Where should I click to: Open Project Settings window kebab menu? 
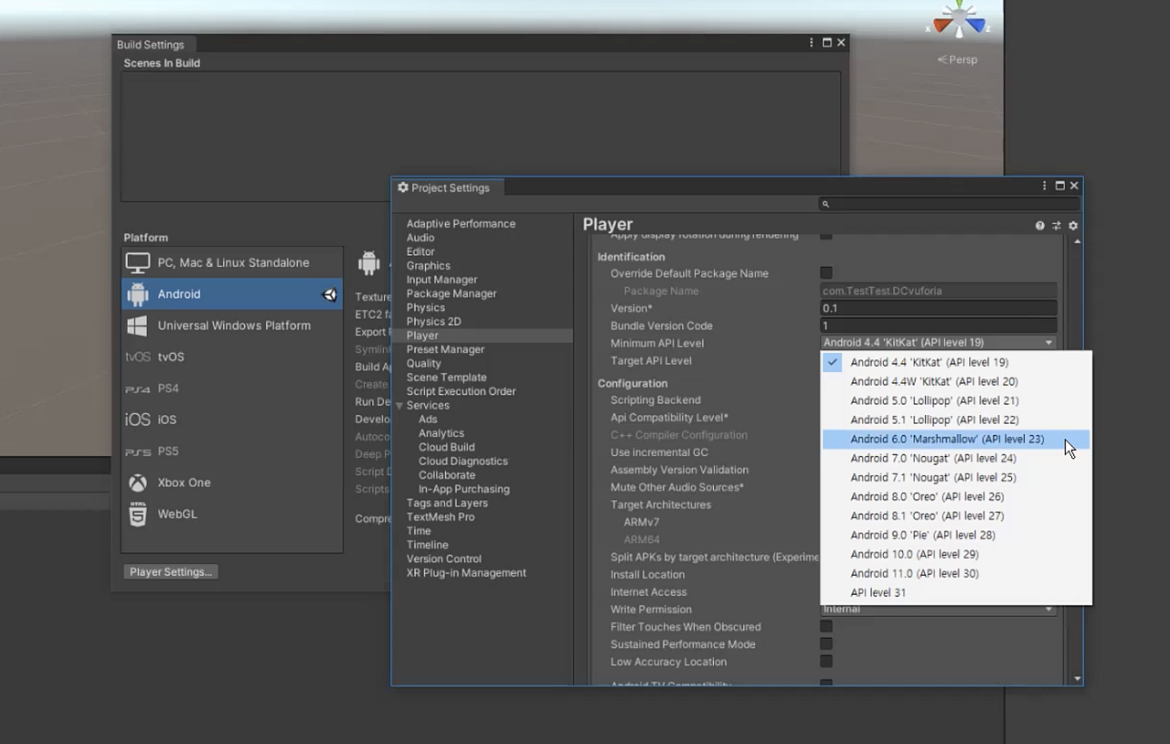click(x=1045, y=186)
